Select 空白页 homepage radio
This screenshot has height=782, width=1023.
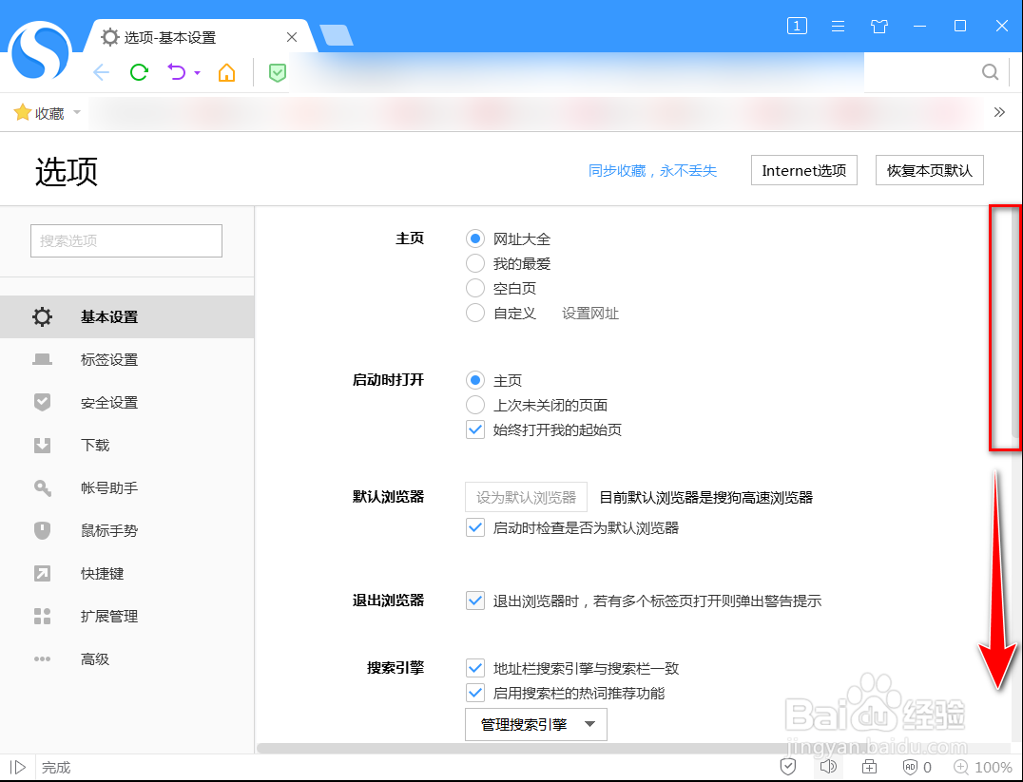click(x=475, y=288)
